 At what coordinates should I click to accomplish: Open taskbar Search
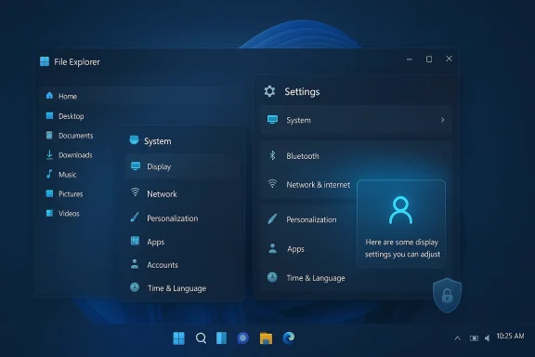click(x=201, y=338)
